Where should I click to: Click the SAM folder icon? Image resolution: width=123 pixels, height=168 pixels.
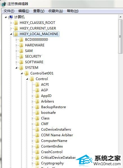coord(21,51)
